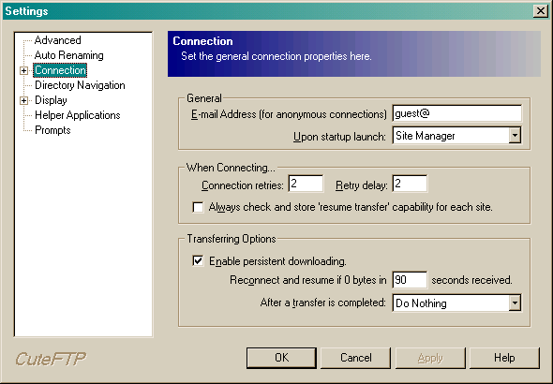Open Help for this dialog
Image resolution: width=553 pixels, height=384 pixels.
(x=504, y=358)
